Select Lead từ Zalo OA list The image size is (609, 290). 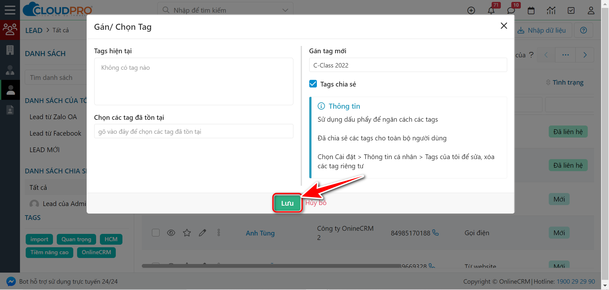pos(53,117)
